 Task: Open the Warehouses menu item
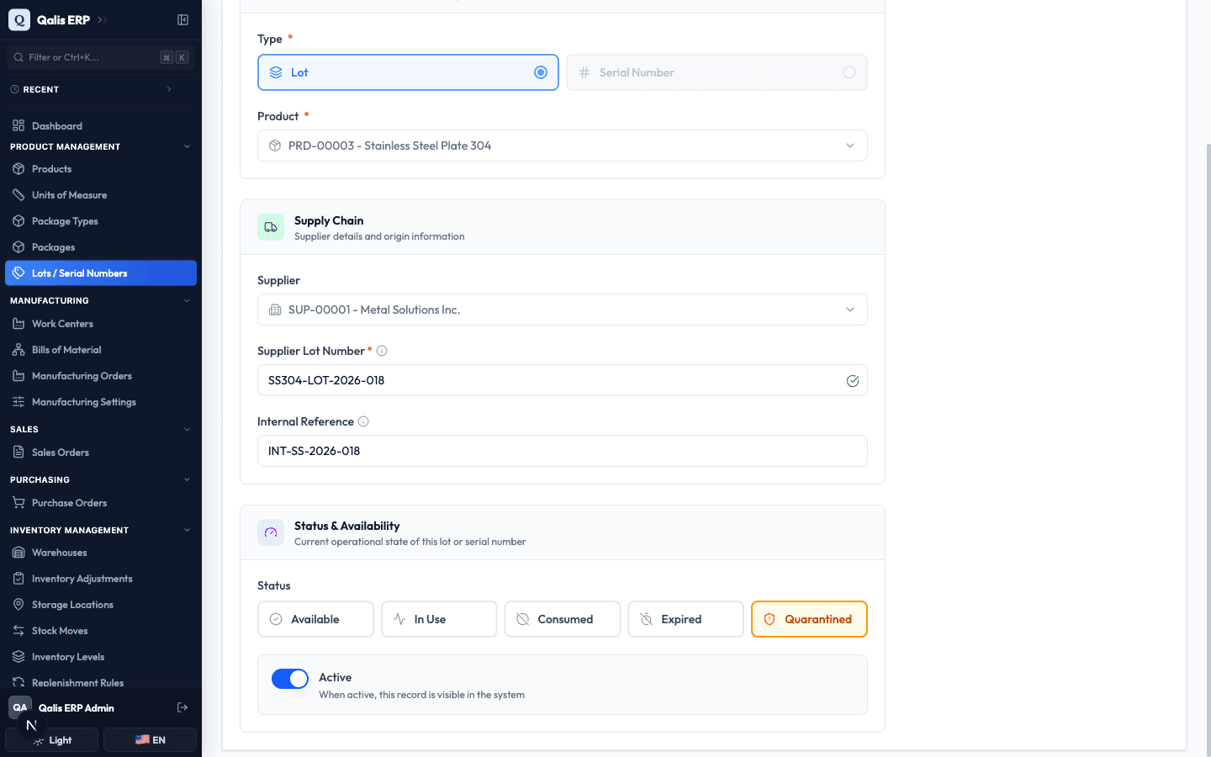coord(101,552)
